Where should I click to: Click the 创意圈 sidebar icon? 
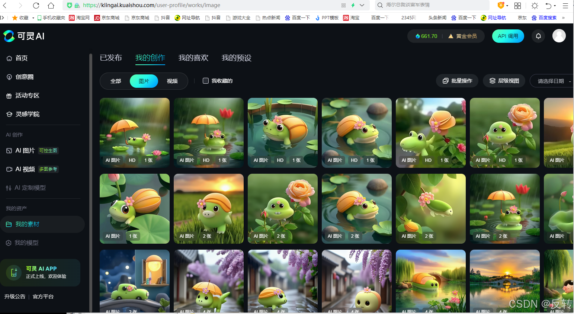9,77
